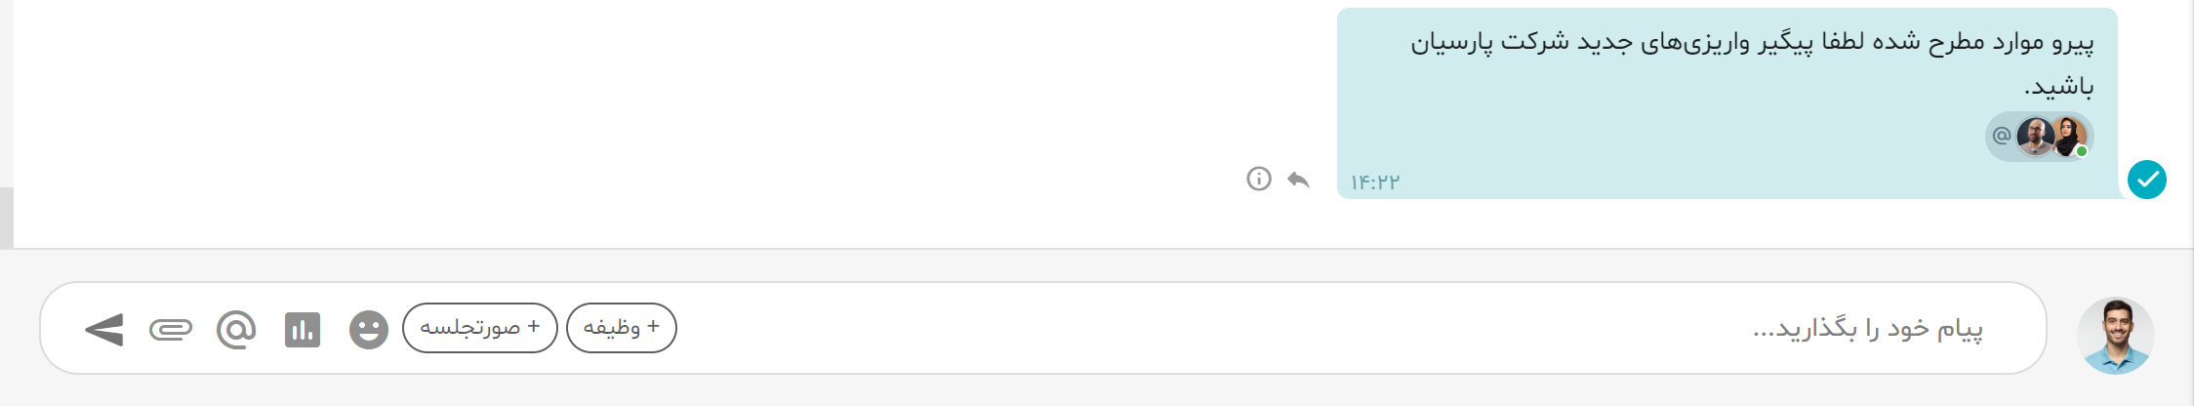The width and height of the screenshot is (2194, 406).
Task: Add a new task with + وظیفه
Action: pos(622,328)
